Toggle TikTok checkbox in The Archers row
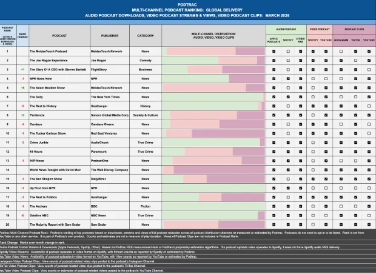The width and height of the screenshot is (376, 273). pyautogui.click(x=355, y=206)
